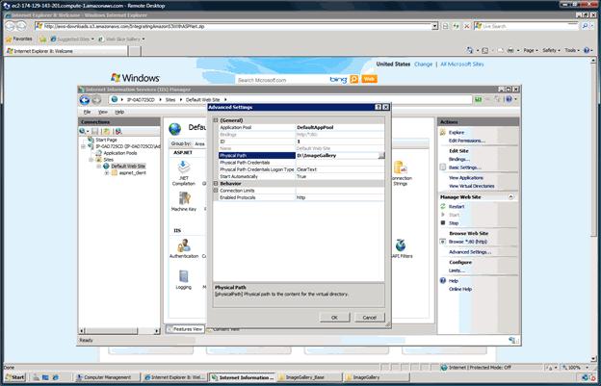Click Cancel in Advanced Settings dialog
The width and height of the screenshot is (601, 386).
click(369, 318)
